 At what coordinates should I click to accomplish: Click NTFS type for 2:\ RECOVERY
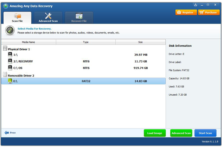click(x=86, y=61)
